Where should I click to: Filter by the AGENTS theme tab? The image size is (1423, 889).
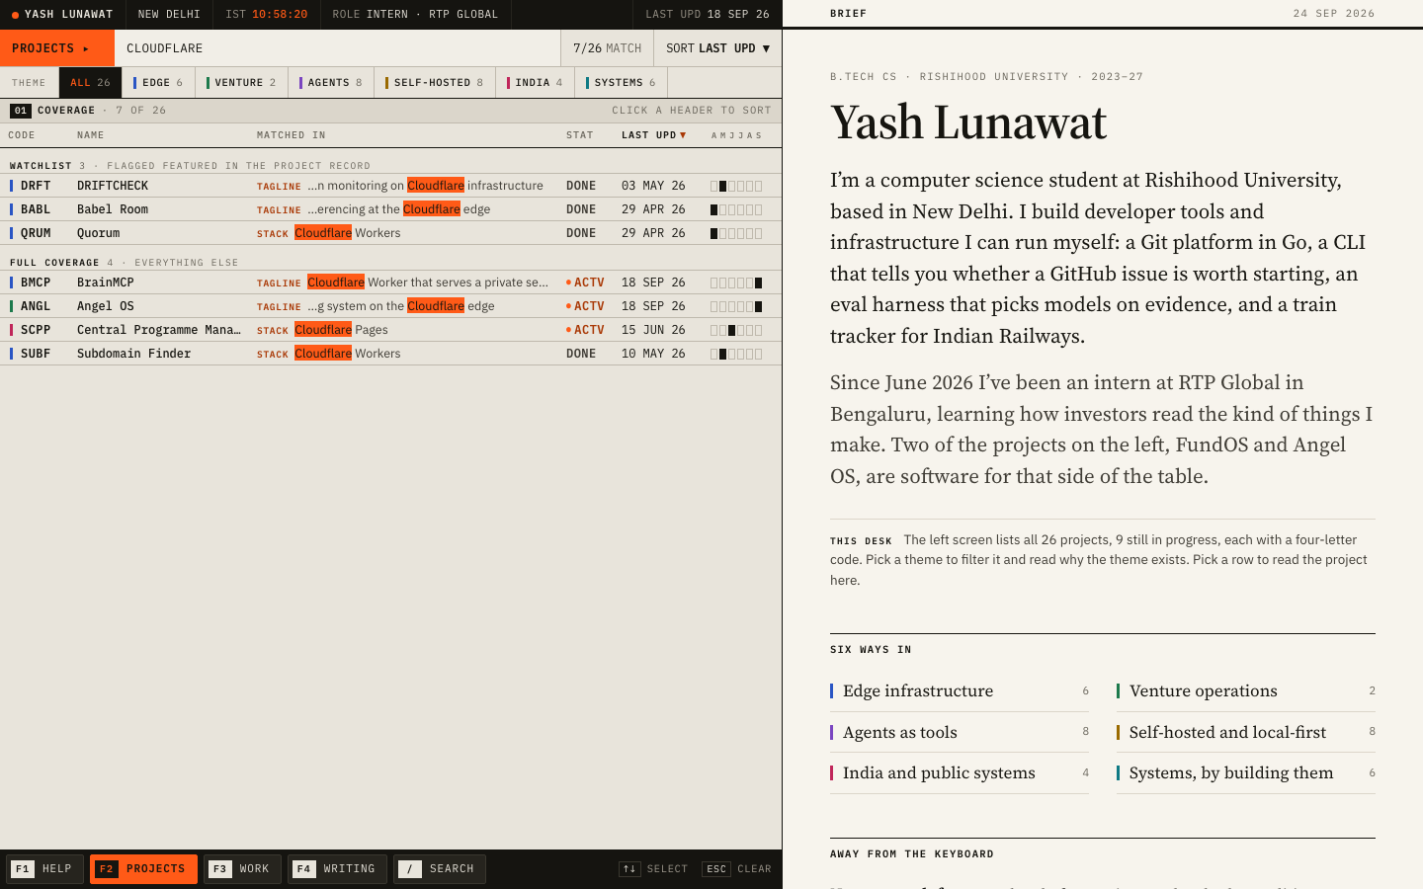click(x=331, y=83)
